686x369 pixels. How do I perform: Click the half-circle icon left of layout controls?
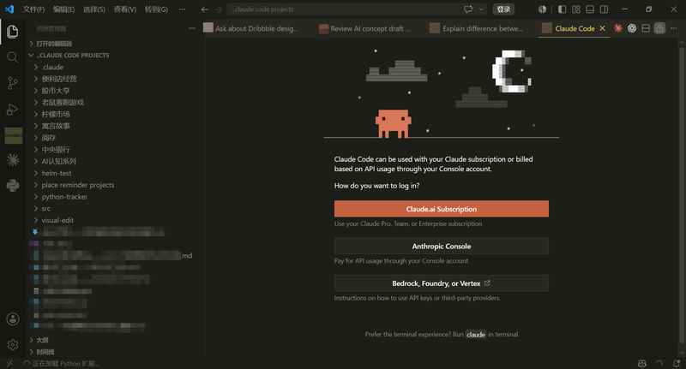[543, 9]
